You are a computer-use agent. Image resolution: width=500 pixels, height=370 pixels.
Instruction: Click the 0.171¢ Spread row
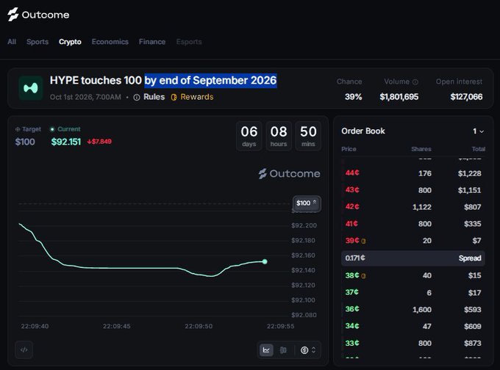tap(413, 258)
